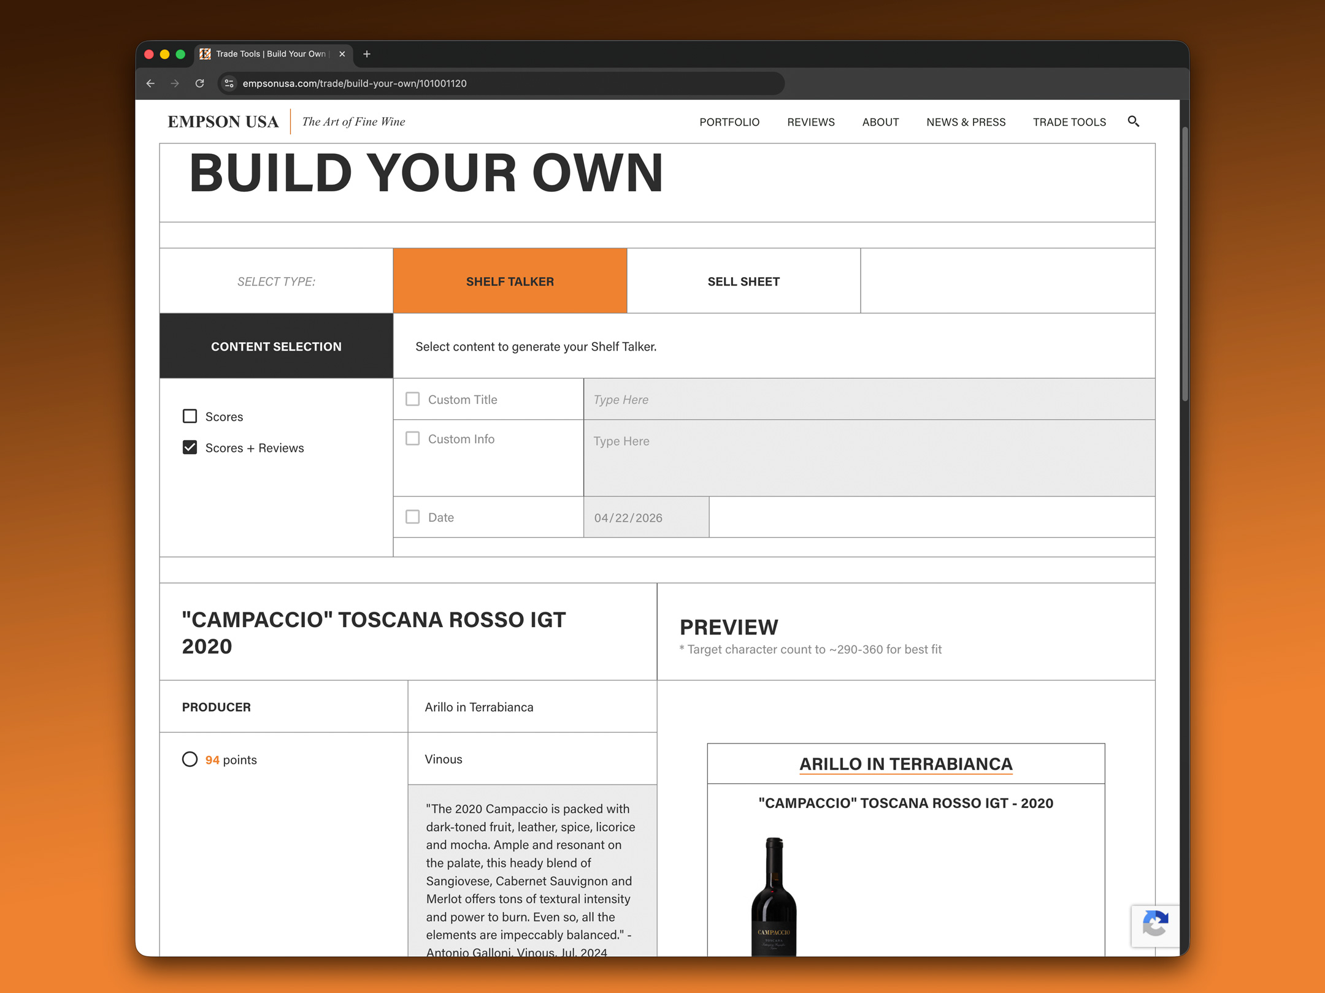Screen dimensions: 1325x993
Task: Open the Reviews menu
Action: click(x=811, y=122)
